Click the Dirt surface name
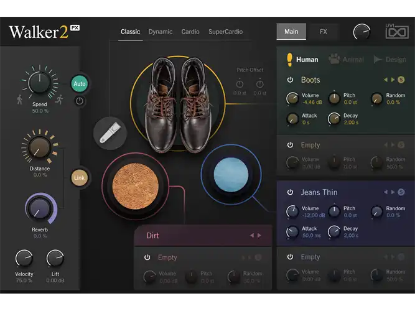 coord(152,235)
